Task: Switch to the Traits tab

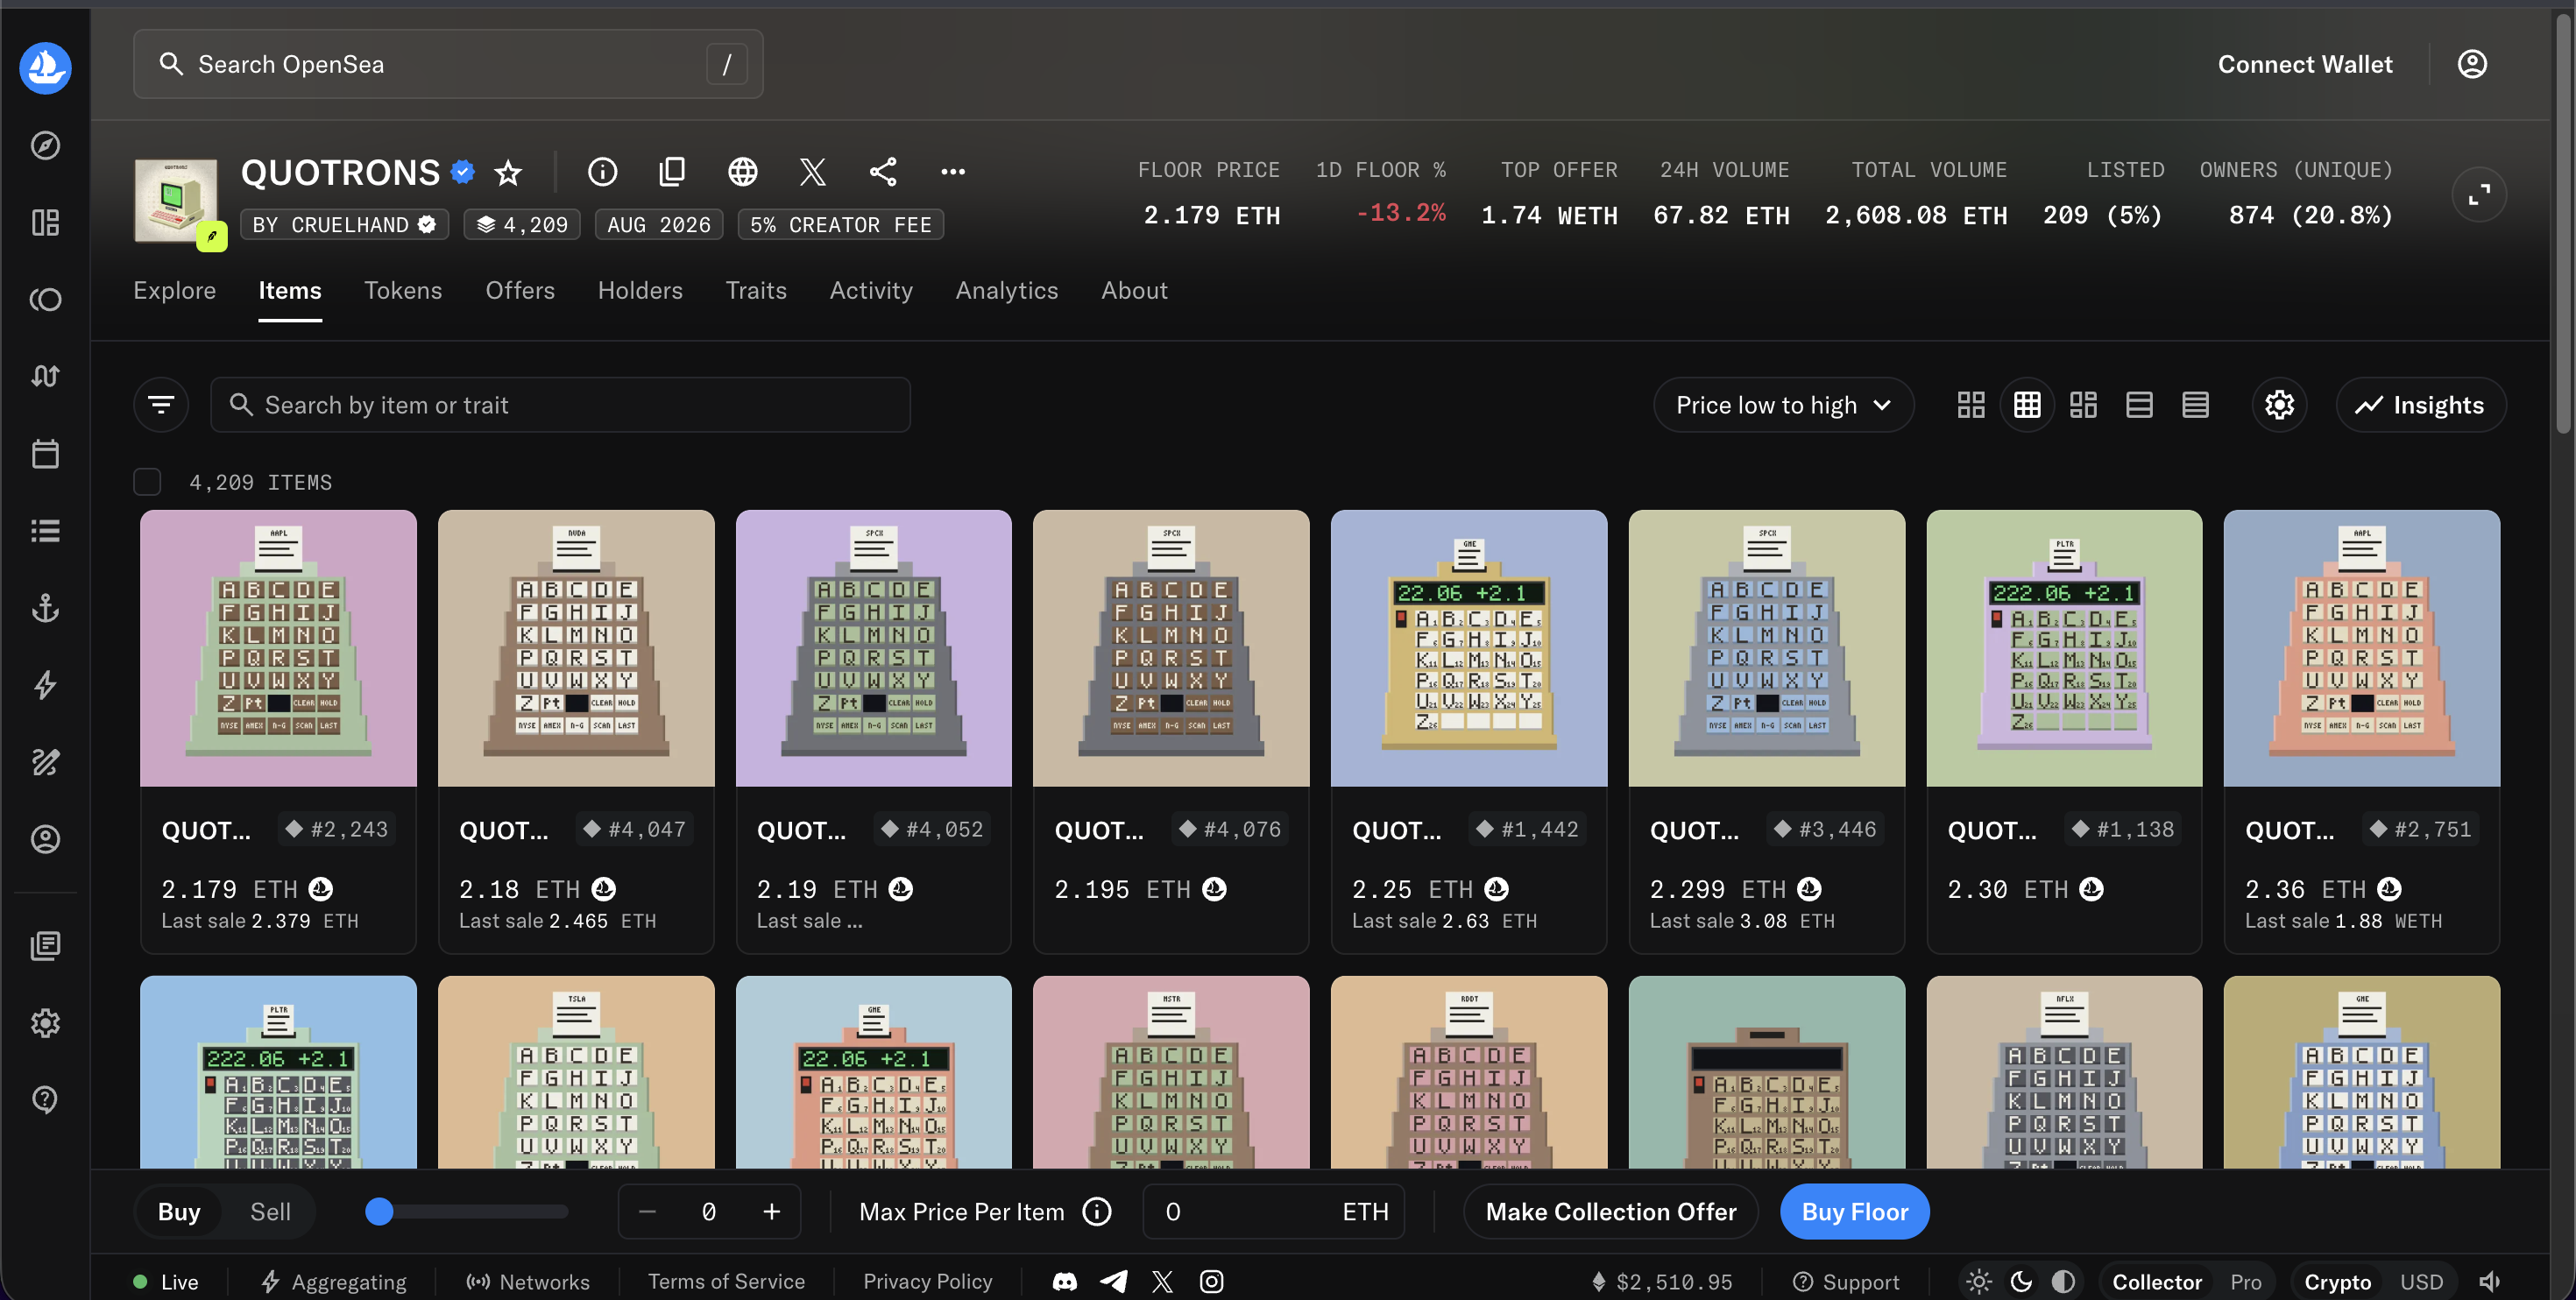Action: [x=756, y=290]
